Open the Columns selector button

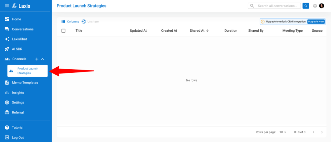(70, 22)
